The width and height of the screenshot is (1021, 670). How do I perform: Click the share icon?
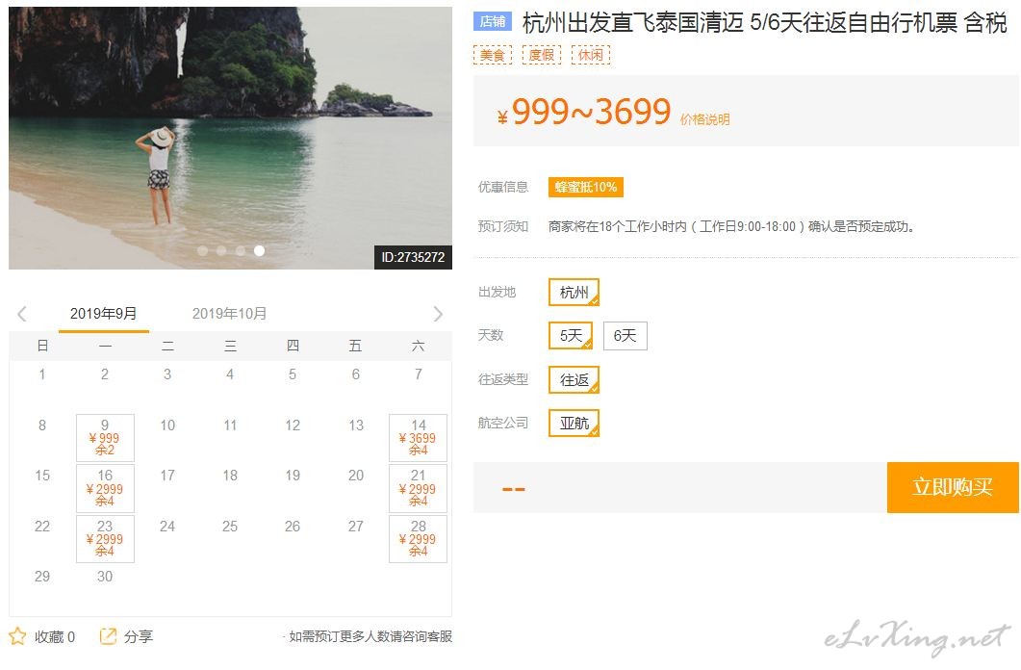click(108, 636)
